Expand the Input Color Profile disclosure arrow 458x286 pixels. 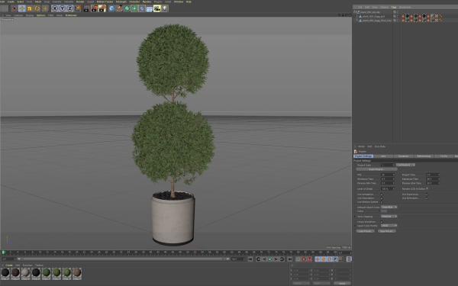point(355,226)
